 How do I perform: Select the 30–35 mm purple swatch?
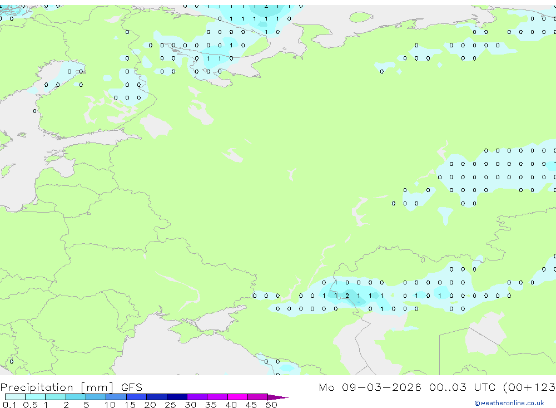point(197,397)
